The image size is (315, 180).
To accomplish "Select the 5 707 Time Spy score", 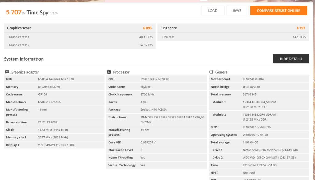I will tap(14, 12).
